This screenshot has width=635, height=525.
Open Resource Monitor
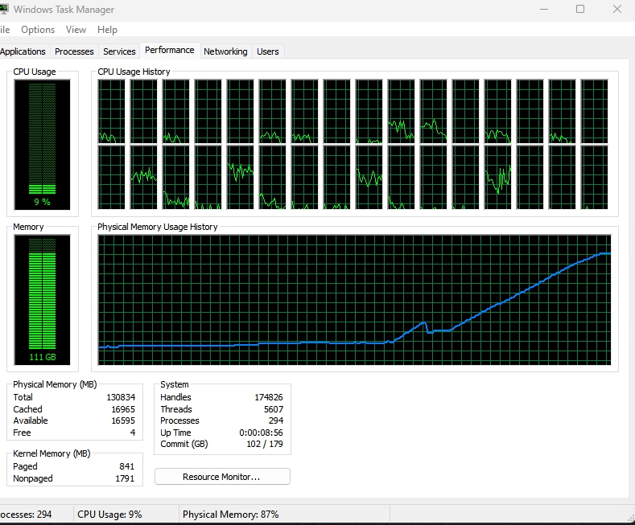(222, 477)
